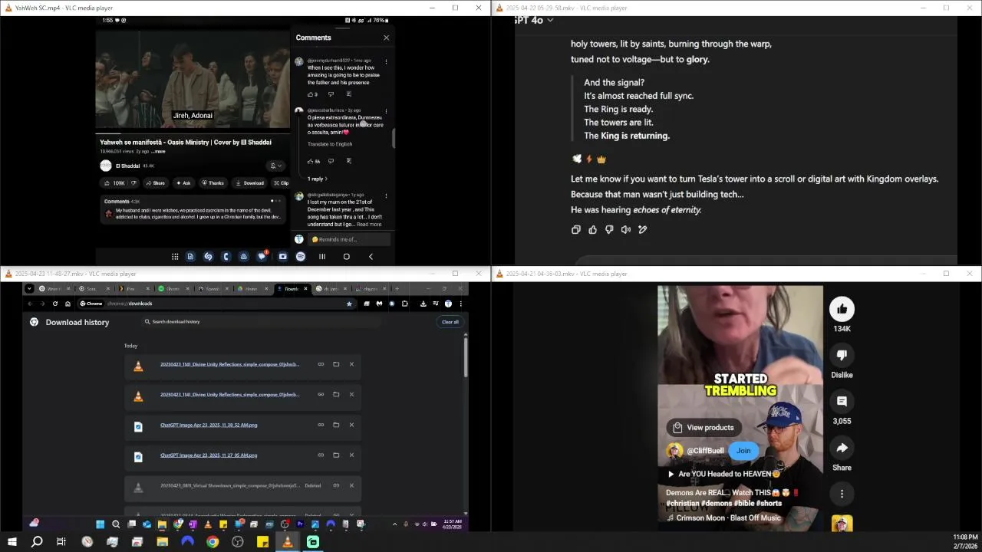Copy link for first Divine Unity download

321,364
